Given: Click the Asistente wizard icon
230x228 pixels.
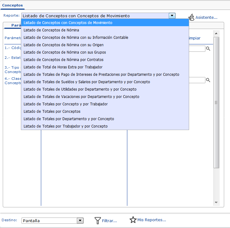Looking at the screenshot, I should tap(192, 18).
